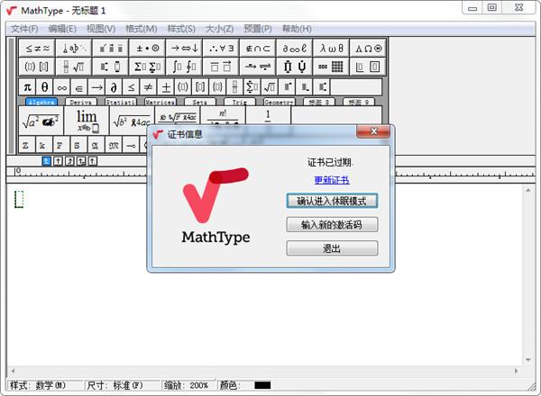Open the 格式(M) menu
This screenshot has height=396, width=541.
pos(142,29)
